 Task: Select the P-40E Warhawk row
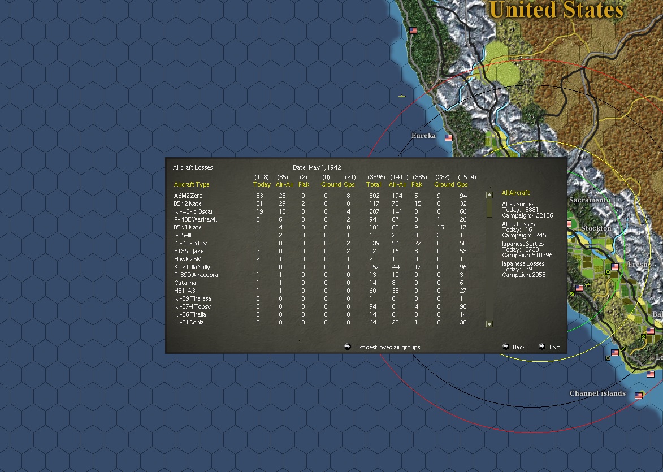(320, 219)
